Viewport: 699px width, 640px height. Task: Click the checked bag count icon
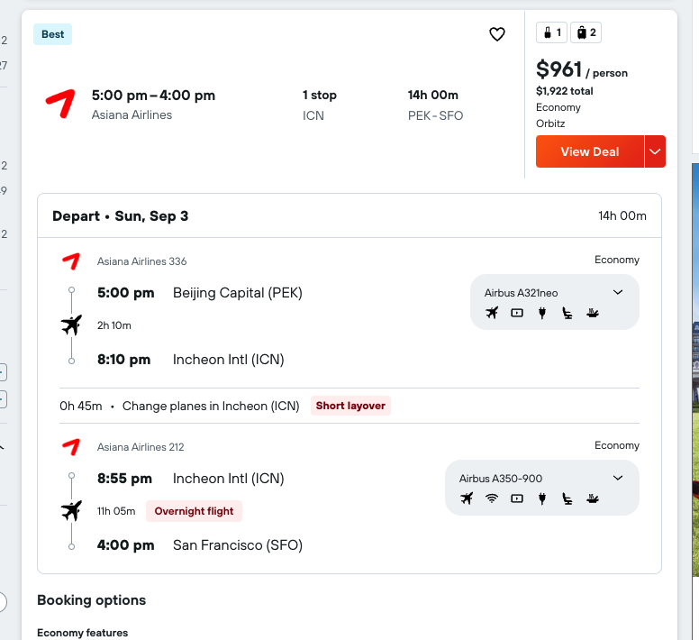pos(586,32)
